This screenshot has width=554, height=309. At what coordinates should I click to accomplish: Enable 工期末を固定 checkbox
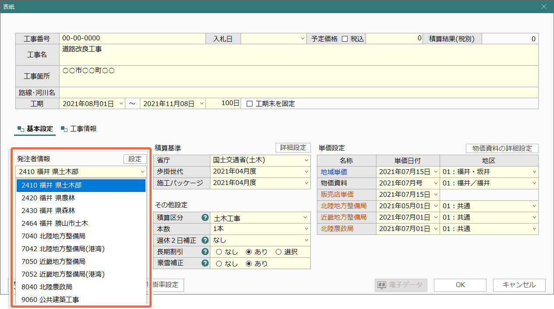coord(250,104)
